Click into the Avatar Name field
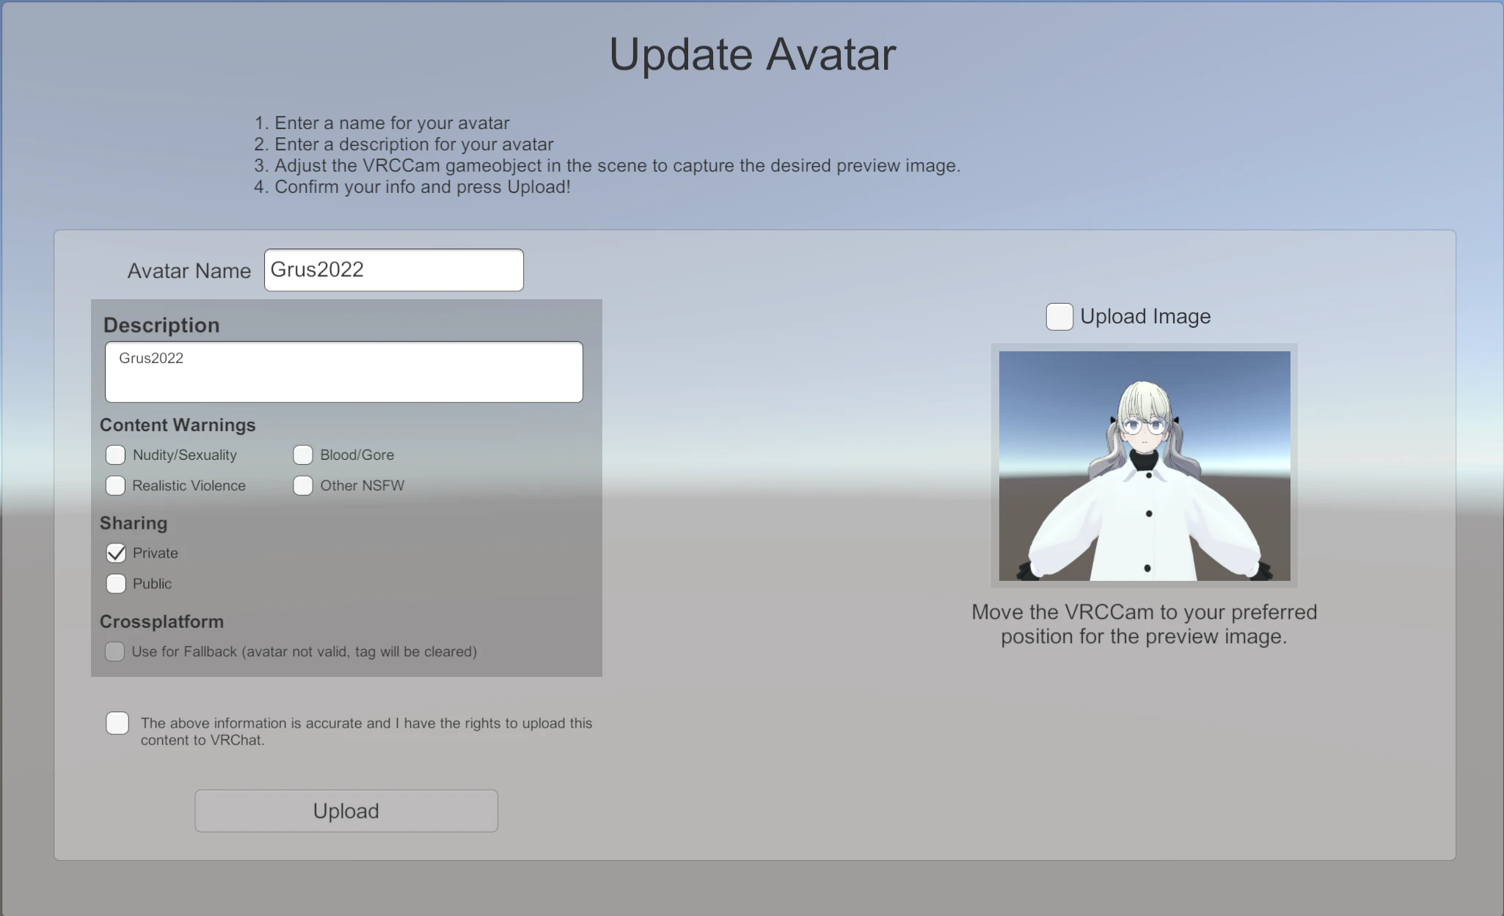 (x=394, y=270)
